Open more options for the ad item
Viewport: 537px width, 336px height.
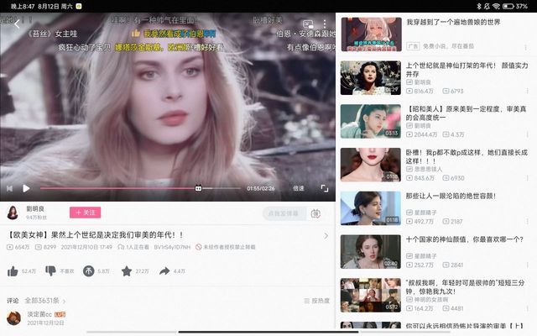coord(526,48)
